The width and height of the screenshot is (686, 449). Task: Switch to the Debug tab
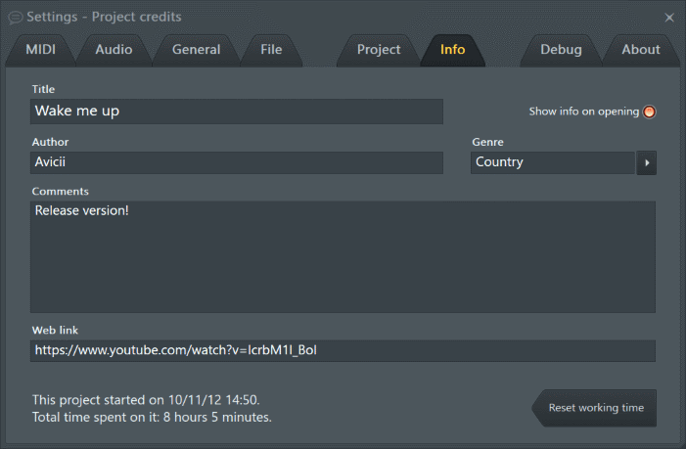561,50
